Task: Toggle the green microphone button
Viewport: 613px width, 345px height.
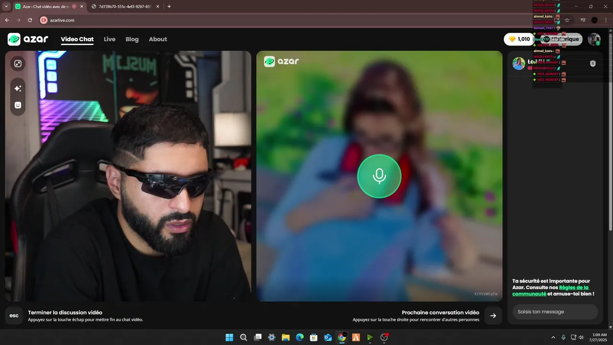Action: click(x=379, y=176)
